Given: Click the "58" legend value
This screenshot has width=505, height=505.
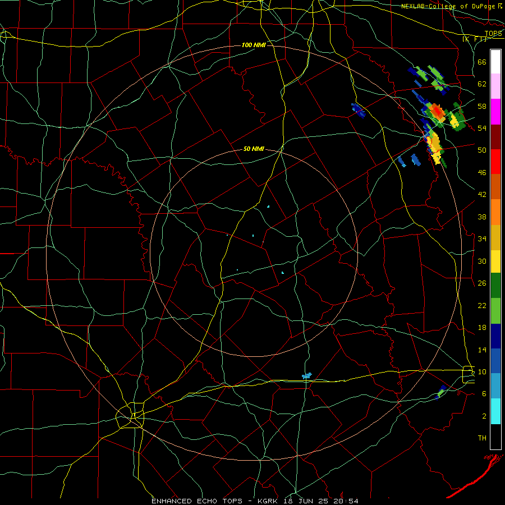Looking at the screenshot, I should coord(482,106).
